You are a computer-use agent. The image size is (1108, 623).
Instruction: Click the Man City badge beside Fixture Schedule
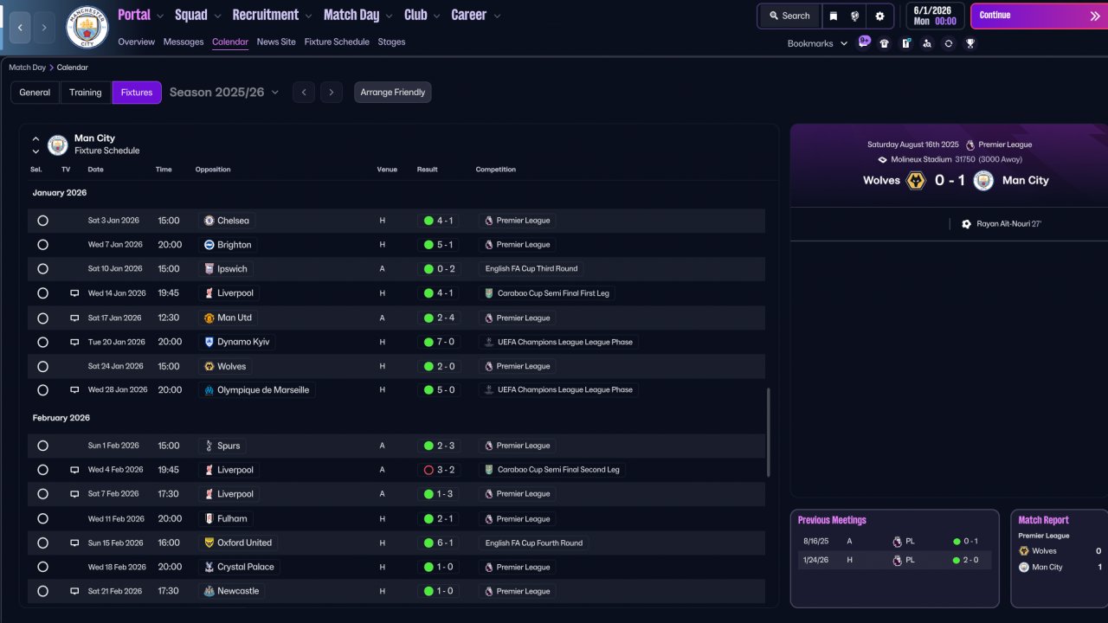pyautogui.click(x=58, y=145)
